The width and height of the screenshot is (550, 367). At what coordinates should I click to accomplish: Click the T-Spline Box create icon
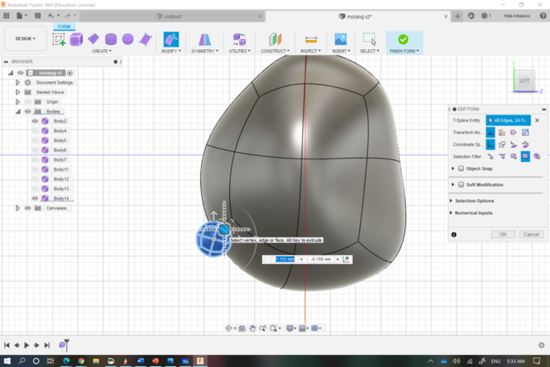[76, 39]
